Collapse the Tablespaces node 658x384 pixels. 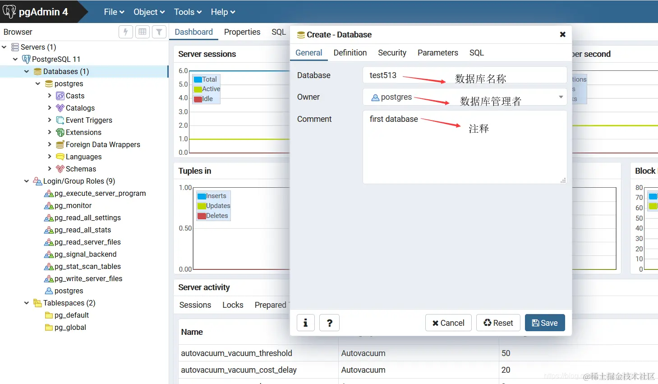click(26, 303)
